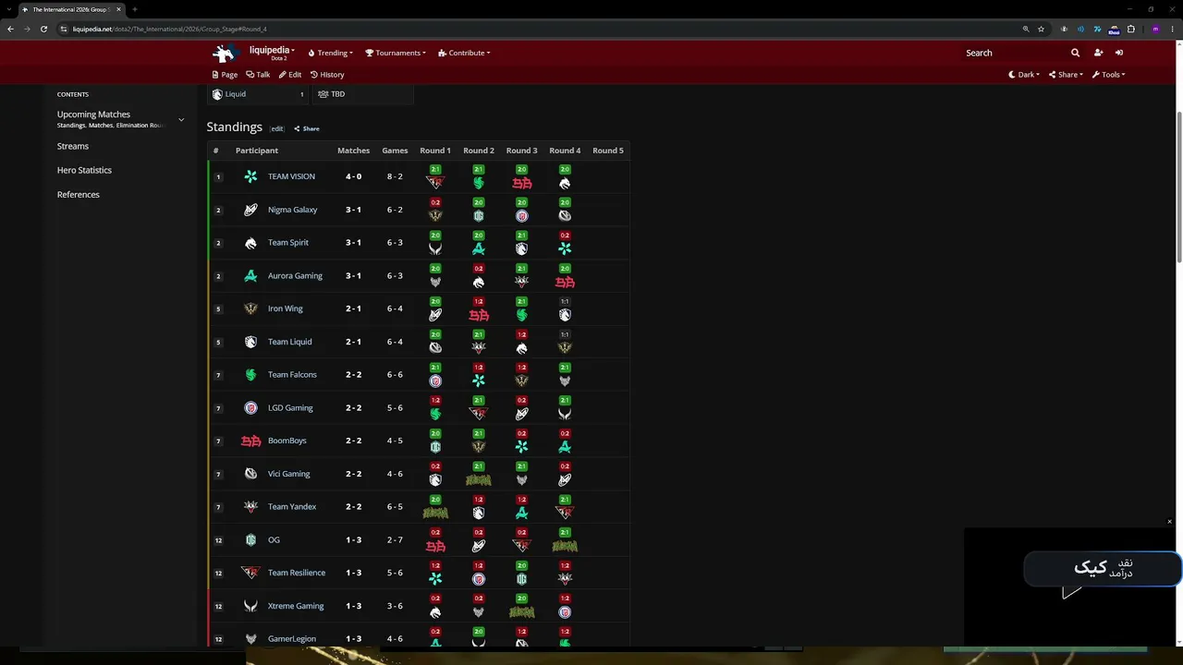Open a new browser tab with the plus
The width and height of the screenshot is (1183, 665).
[x=134, y=9]
